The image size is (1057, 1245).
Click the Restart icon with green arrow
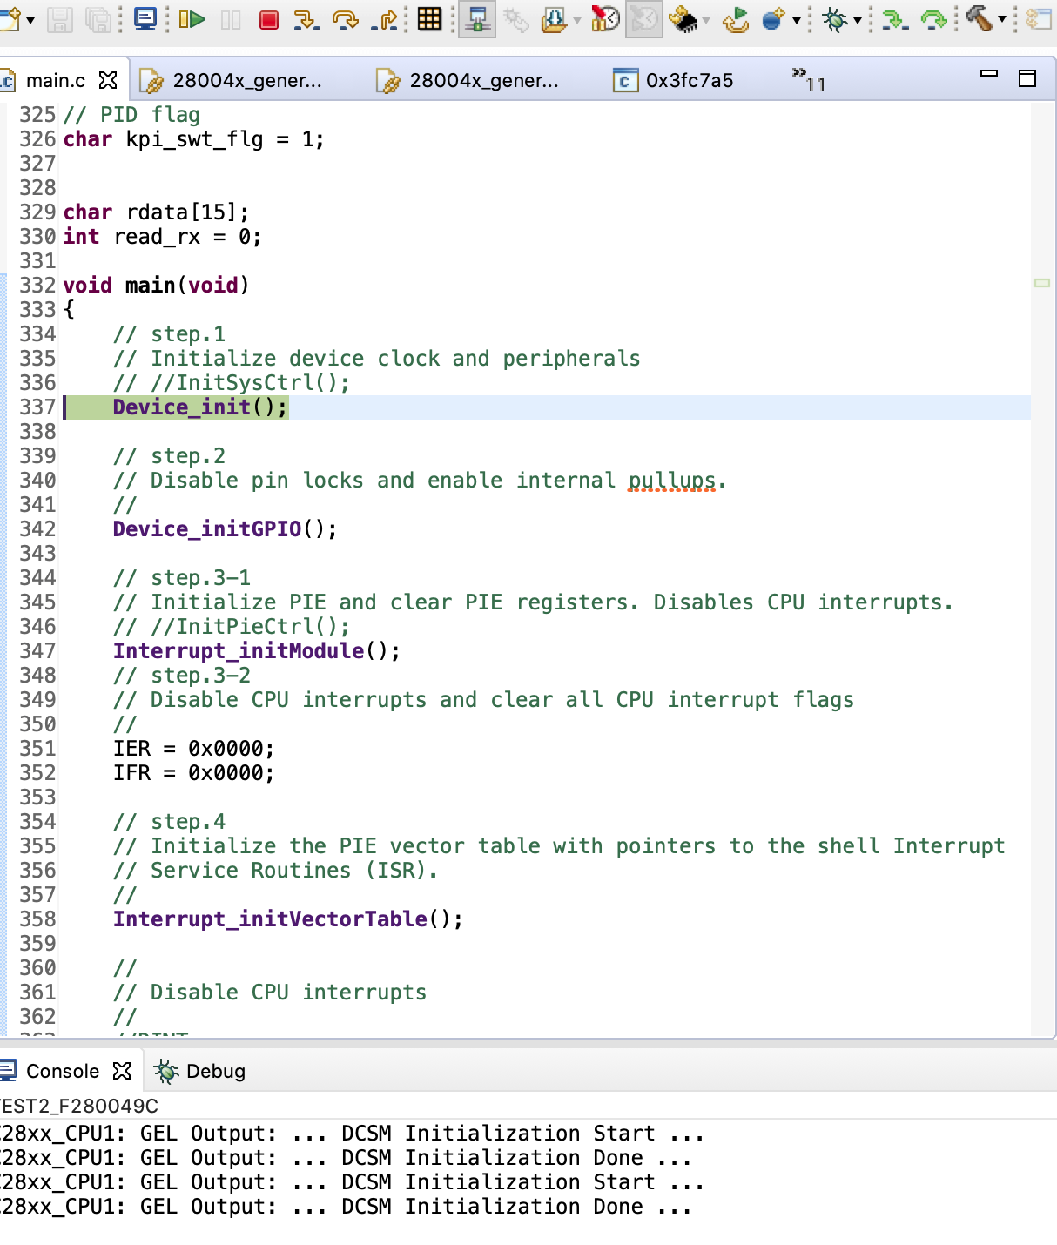(x=736, y=19)
